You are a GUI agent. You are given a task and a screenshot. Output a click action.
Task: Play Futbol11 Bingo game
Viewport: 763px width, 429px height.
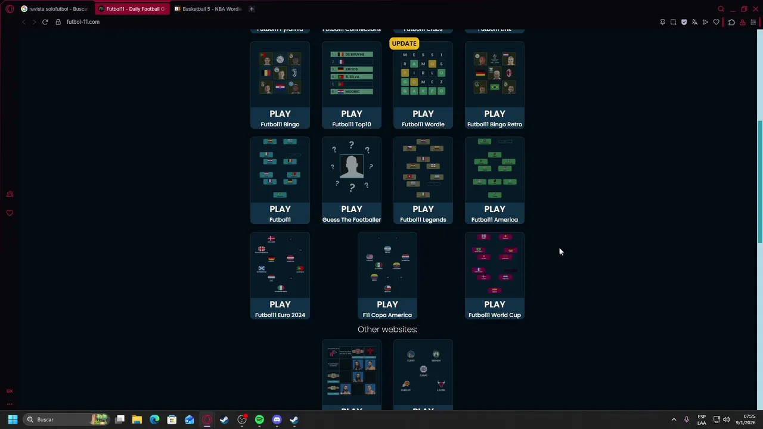click(280, 118)
